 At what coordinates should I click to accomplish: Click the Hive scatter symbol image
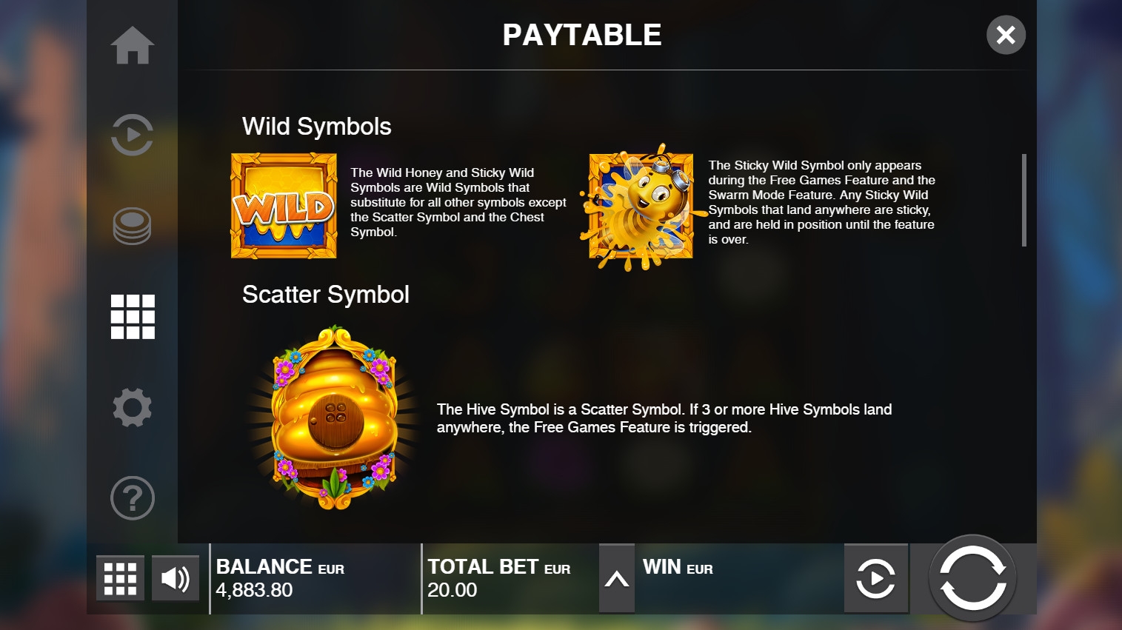(x=335, y=418)
